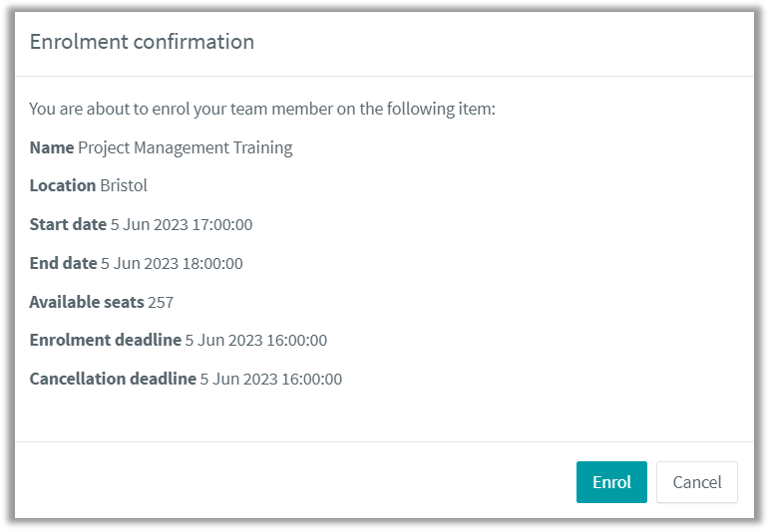Click the bold Enrolment deadline label

[x=106, y=340]
